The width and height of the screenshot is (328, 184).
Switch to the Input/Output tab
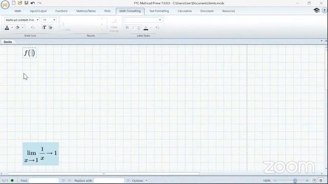(x=38, y=11)
